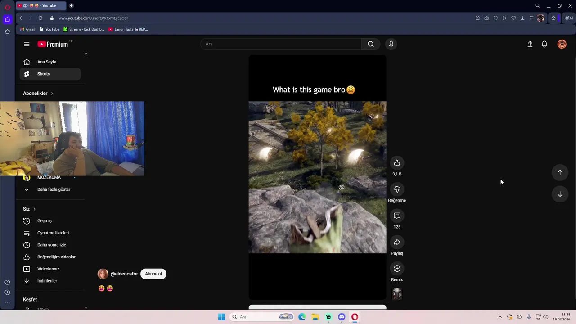Open Opera sidebar home icon
The image size is (576, 324).
(7, 19)
